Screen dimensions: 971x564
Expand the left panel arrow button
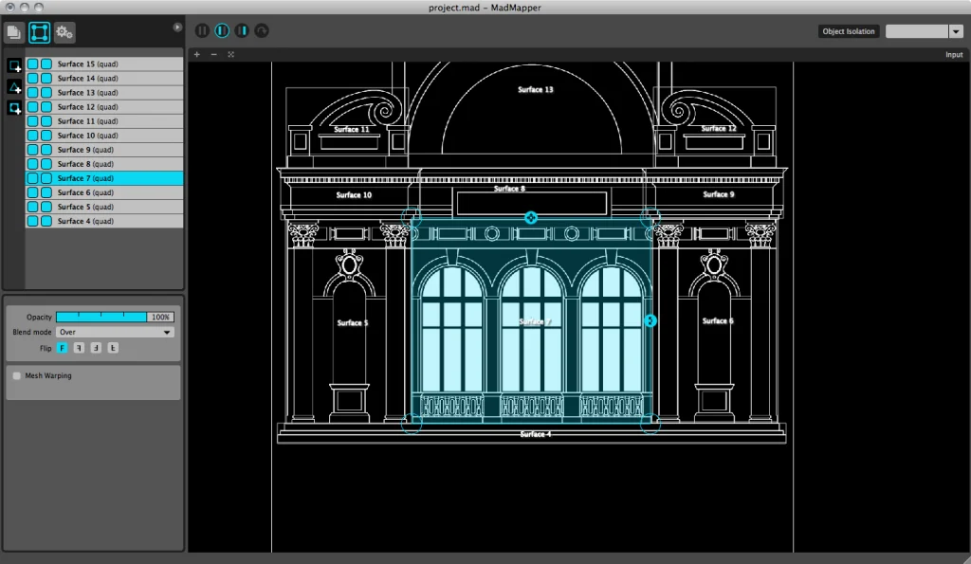177,27
